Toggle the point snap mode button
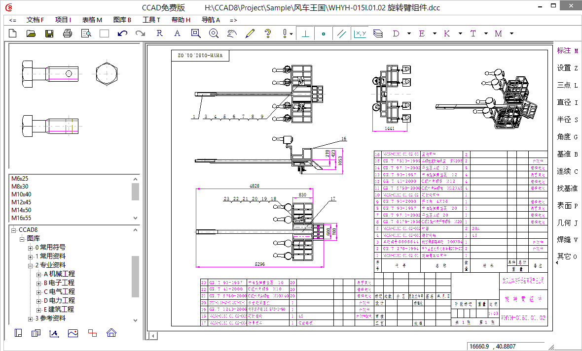Viewport: 582px width, 351px height. pyautogui.click(x=324, y=33)
